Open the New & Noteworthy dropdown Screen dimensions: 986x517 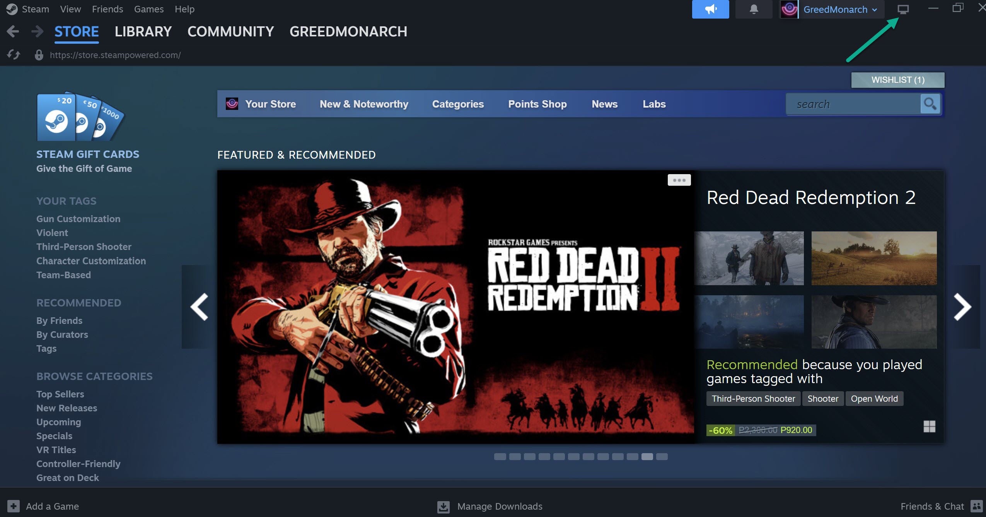(364, 104)
